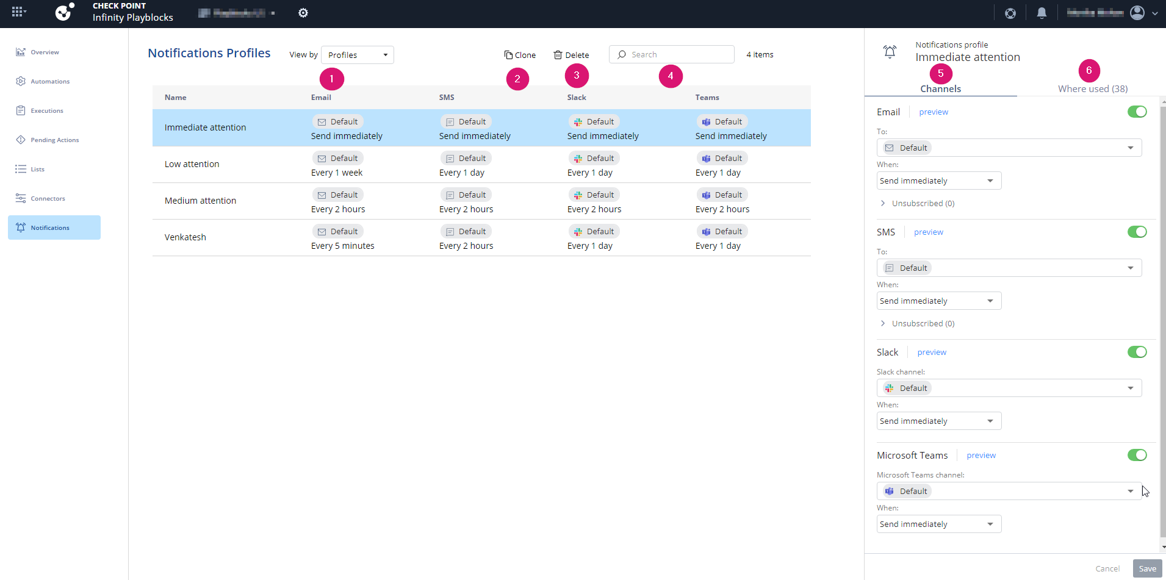Click Slack Default chip in Venkatesh row
1166x580 pixels.
594,231
